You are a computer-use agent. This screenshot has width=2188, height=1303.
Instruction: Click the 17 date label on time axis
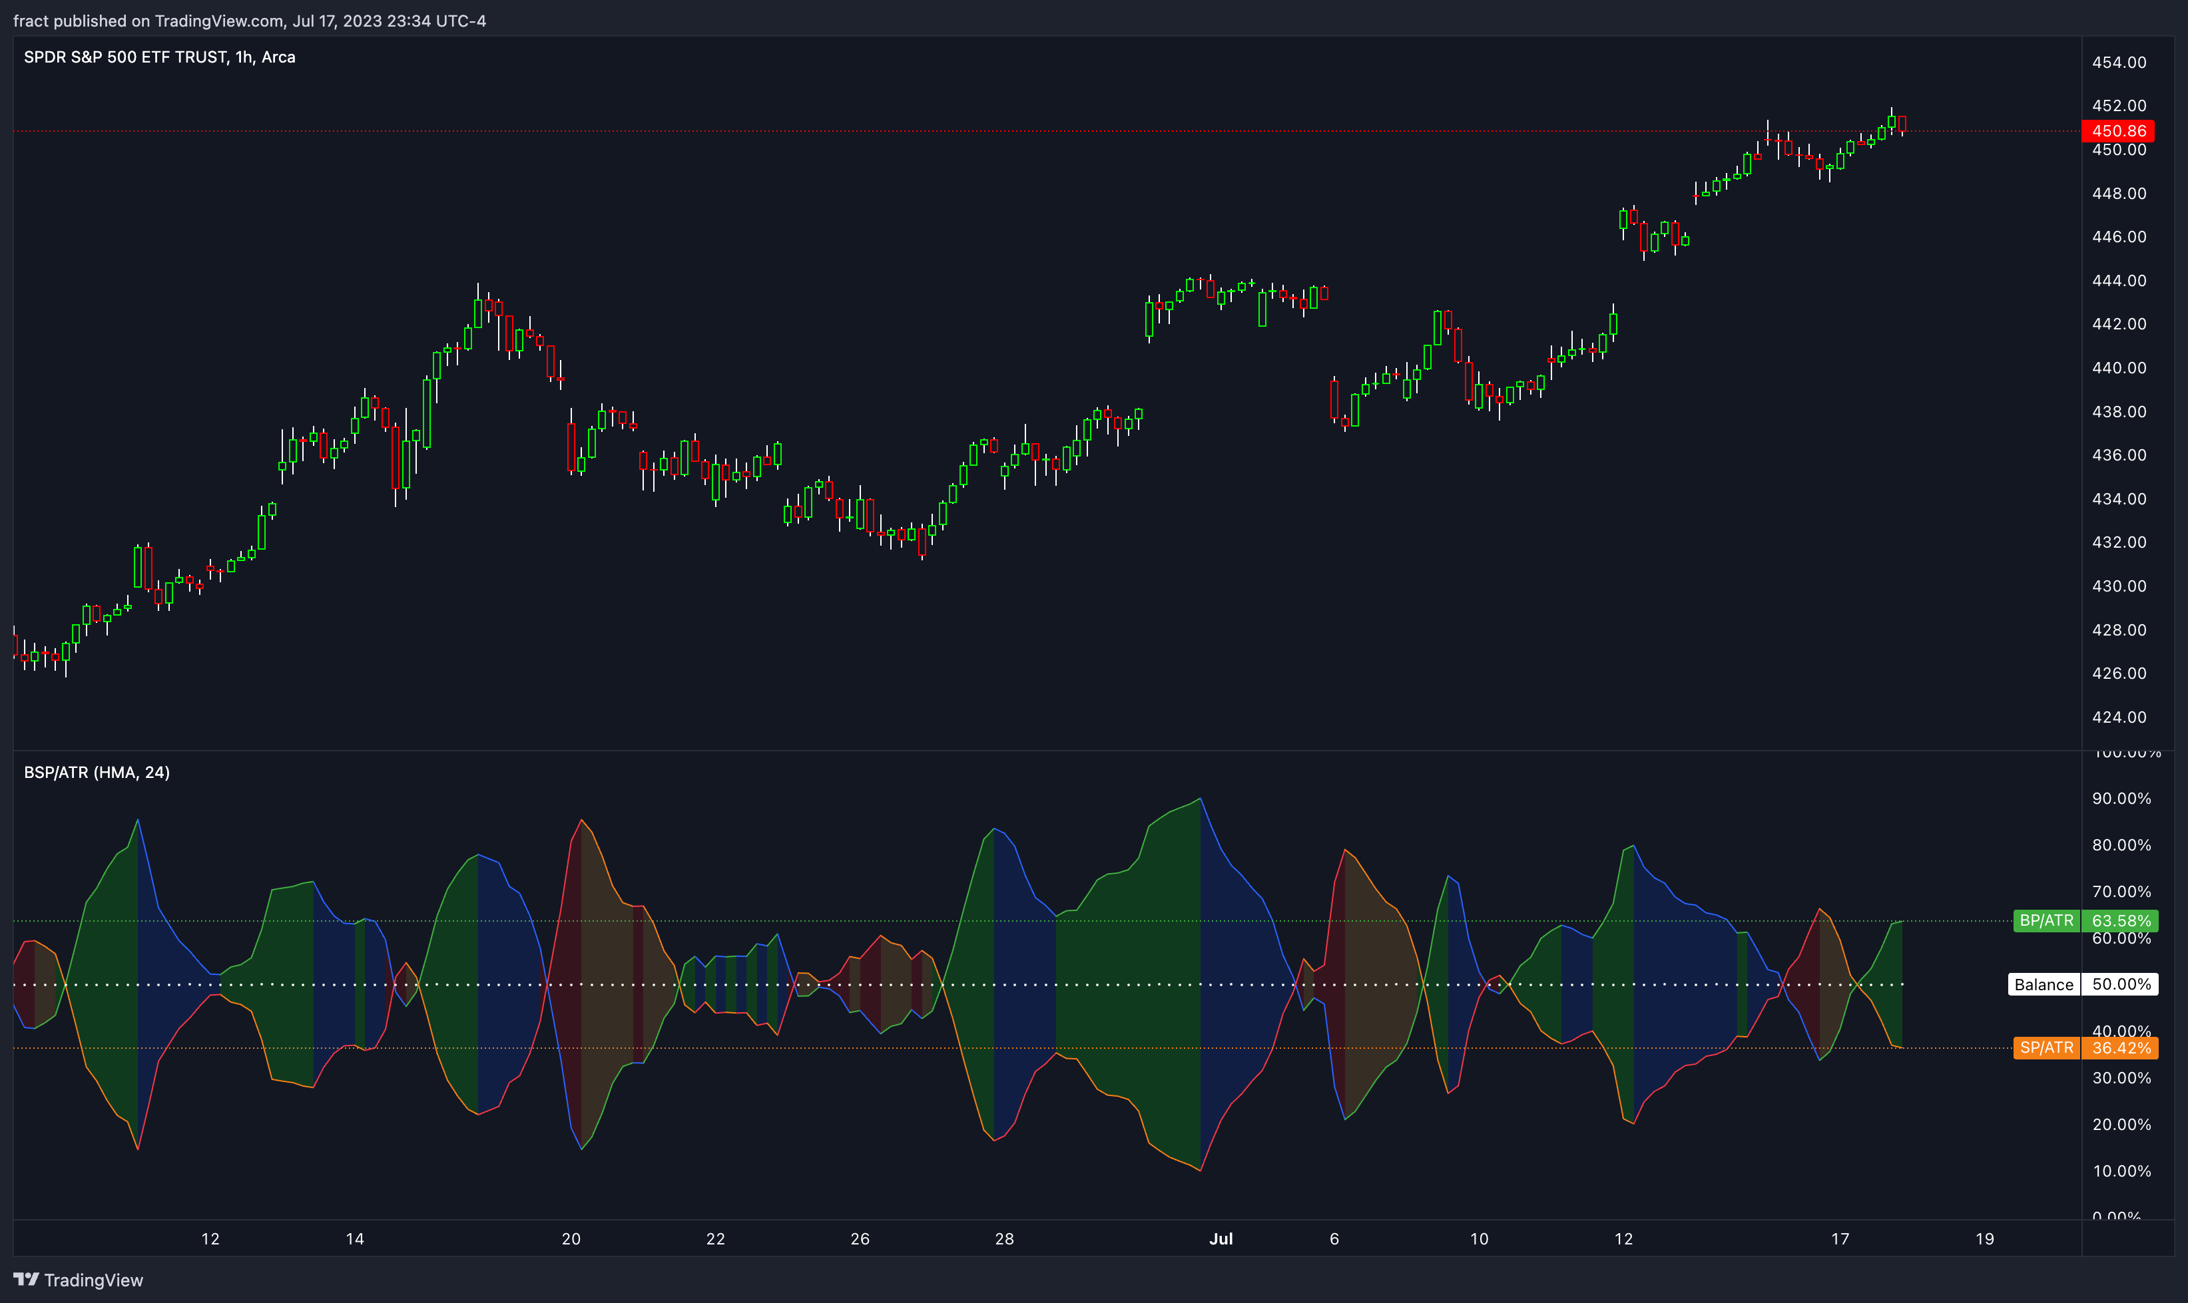coord(1840,1239)
